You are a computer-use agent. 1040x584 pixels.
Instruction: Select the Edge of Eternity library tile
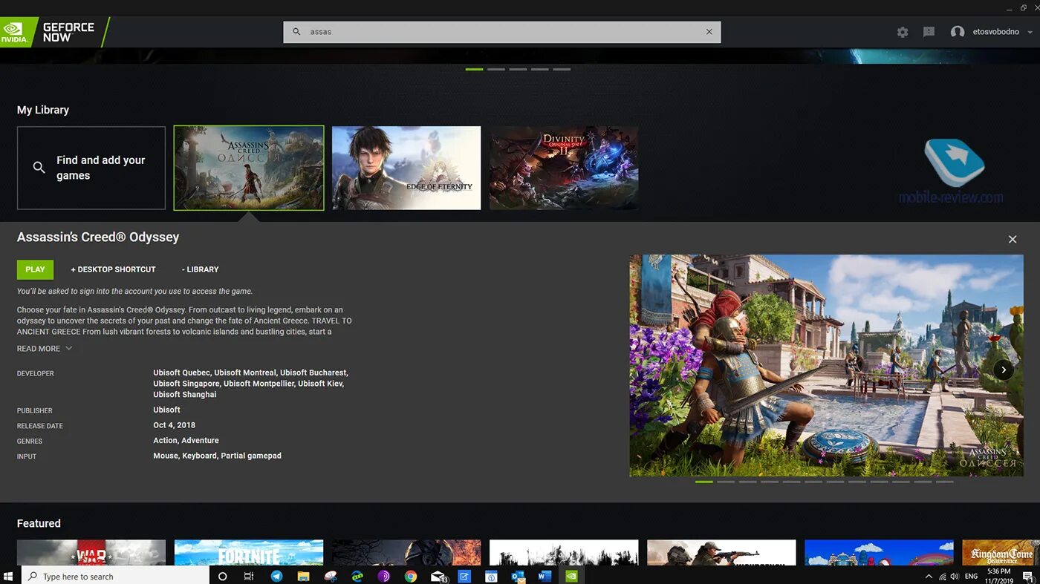pyautogui.click(x=406, y=168)
